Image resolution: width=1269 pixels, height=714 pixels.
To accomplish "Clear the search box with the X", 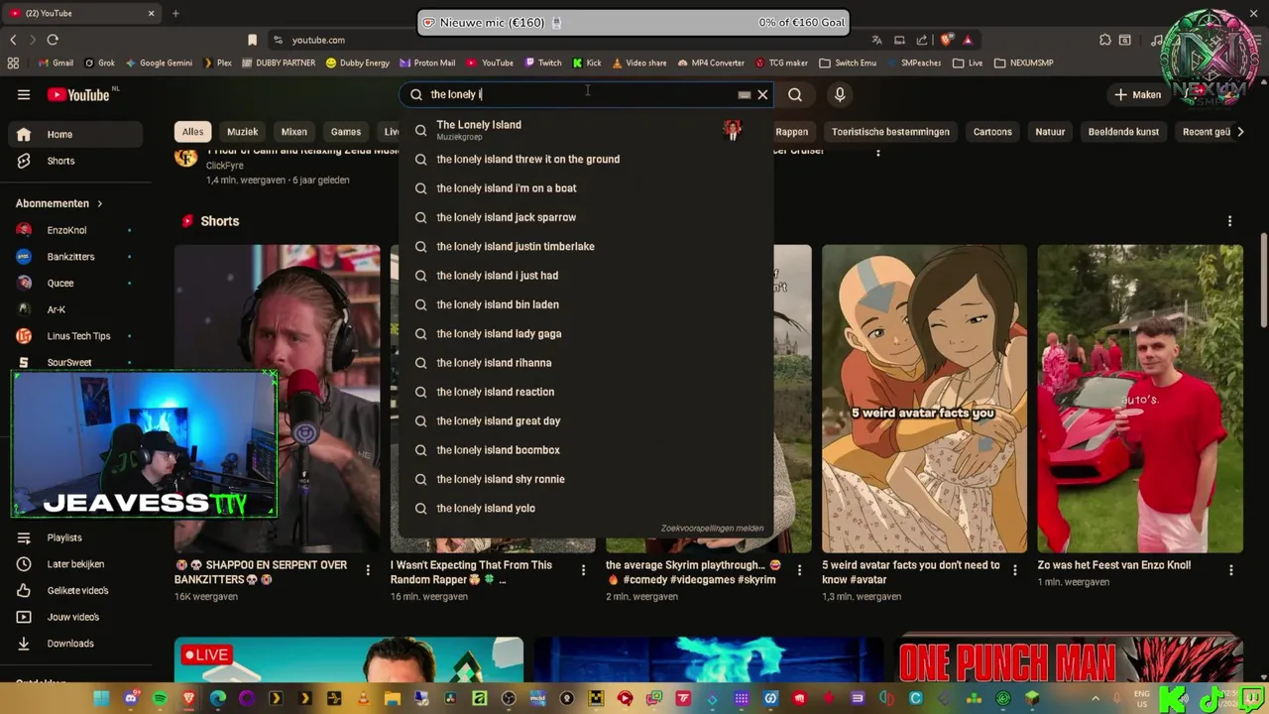I will coord(762,94).
